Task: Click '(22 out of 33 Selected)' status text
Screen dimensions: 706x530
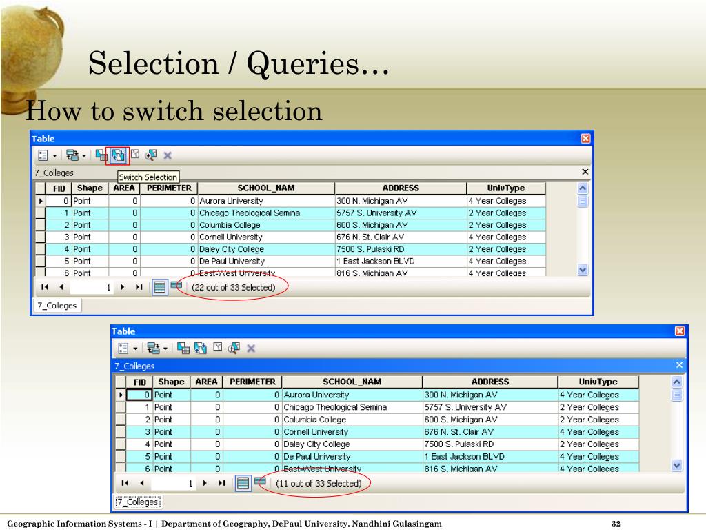Action: click(x=233, y=288)
